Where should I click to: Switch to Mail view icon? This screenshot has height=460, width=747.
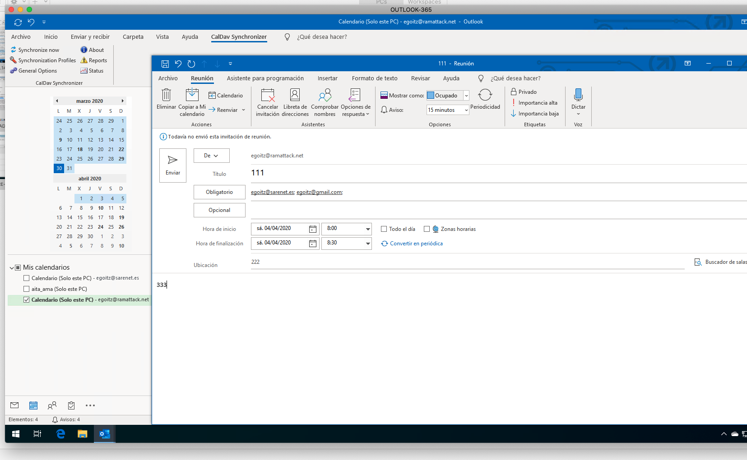click(14, 405)
